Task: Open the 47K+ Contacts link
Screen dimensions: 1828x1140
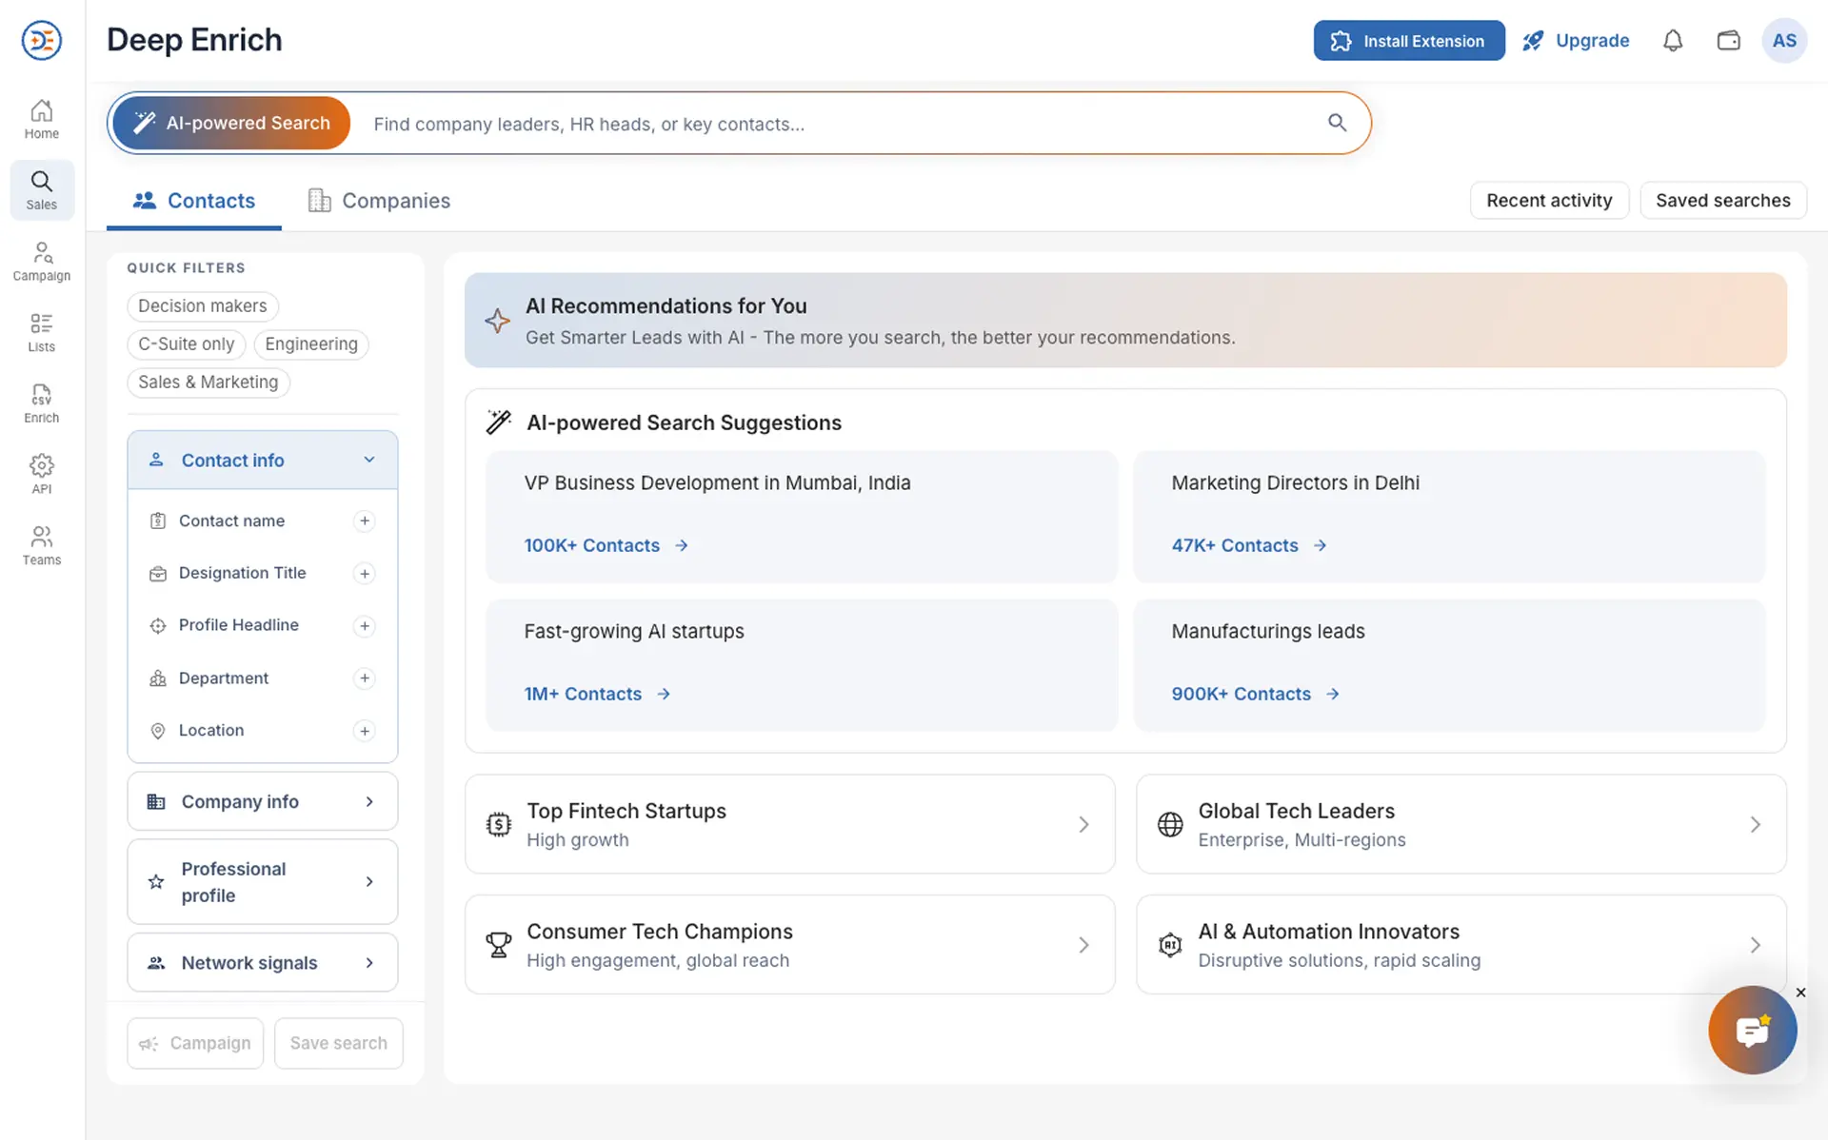Action: (1249, 545)
